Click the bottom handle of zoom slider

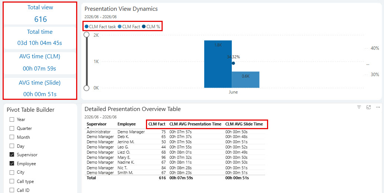pos(87,88)
